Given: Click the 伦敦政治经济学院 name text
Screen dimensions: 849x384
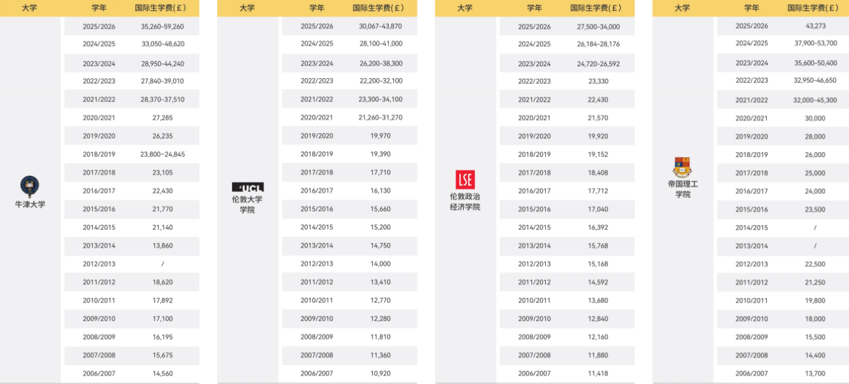Looking at the screenshot, I should pos(465,201).
